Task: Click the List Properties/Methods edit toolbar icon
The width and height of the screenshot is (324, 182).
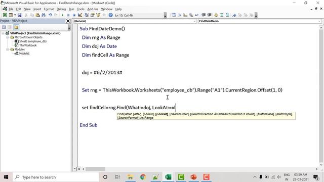Action: pos(174,15)
